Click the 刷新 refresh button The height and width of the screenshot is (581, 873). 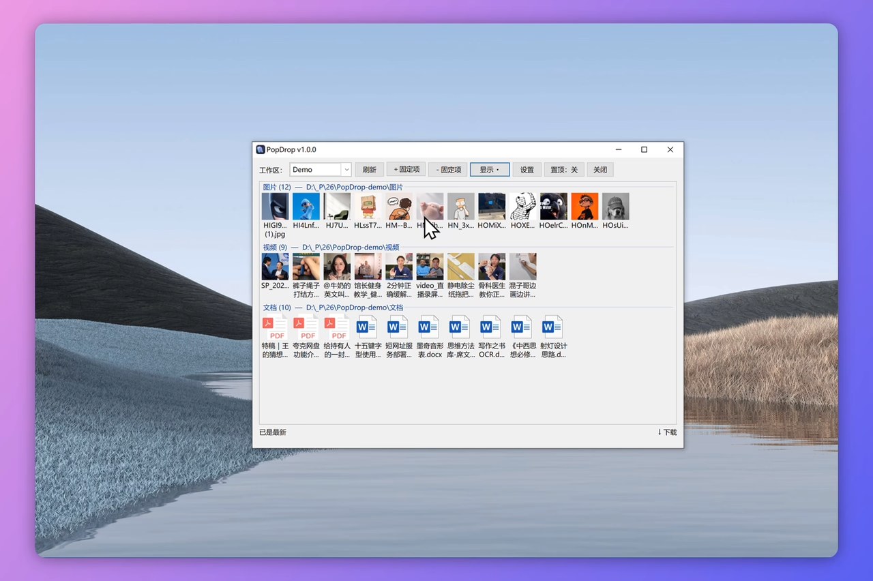369,170
